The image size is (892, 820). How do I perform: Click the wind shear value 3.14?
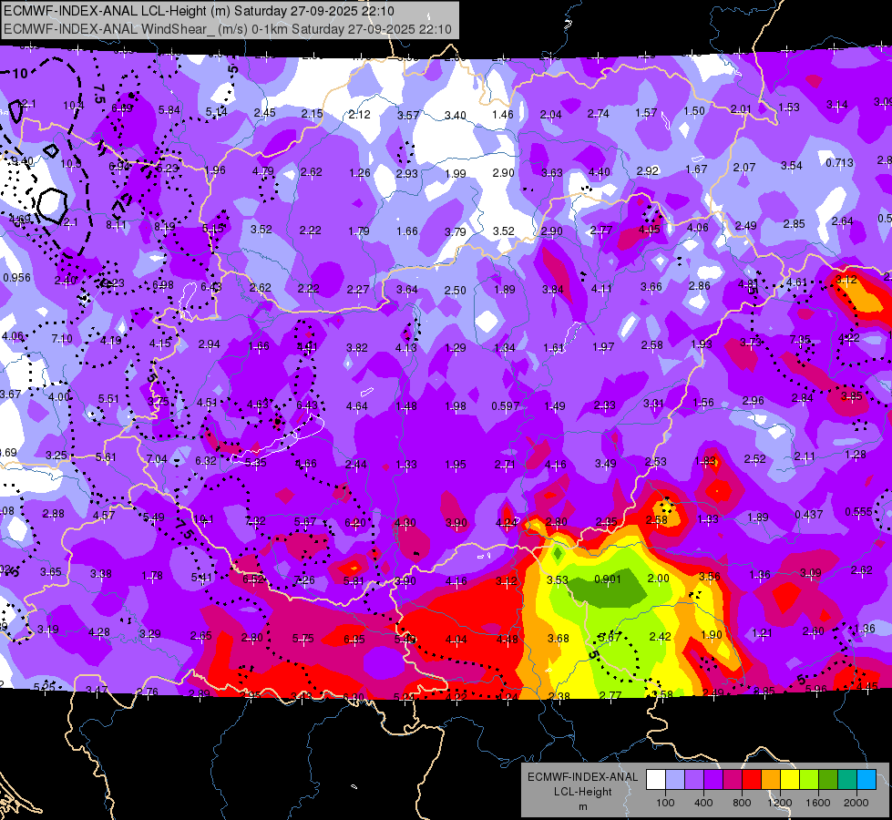[x=836, y=105]
